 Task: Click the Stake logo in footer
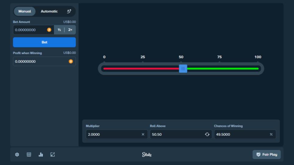coord(147,155)
